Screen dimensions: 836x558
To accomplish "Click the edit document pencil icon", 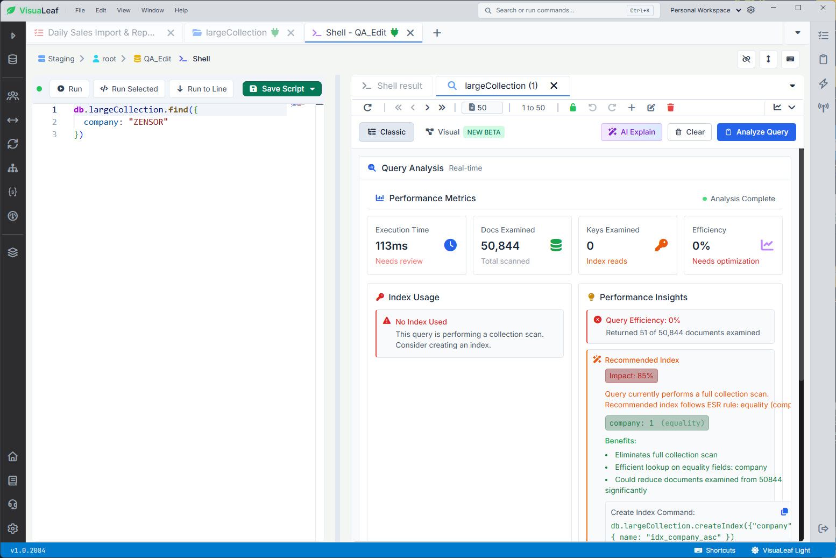I will click(x=651, y=108).
